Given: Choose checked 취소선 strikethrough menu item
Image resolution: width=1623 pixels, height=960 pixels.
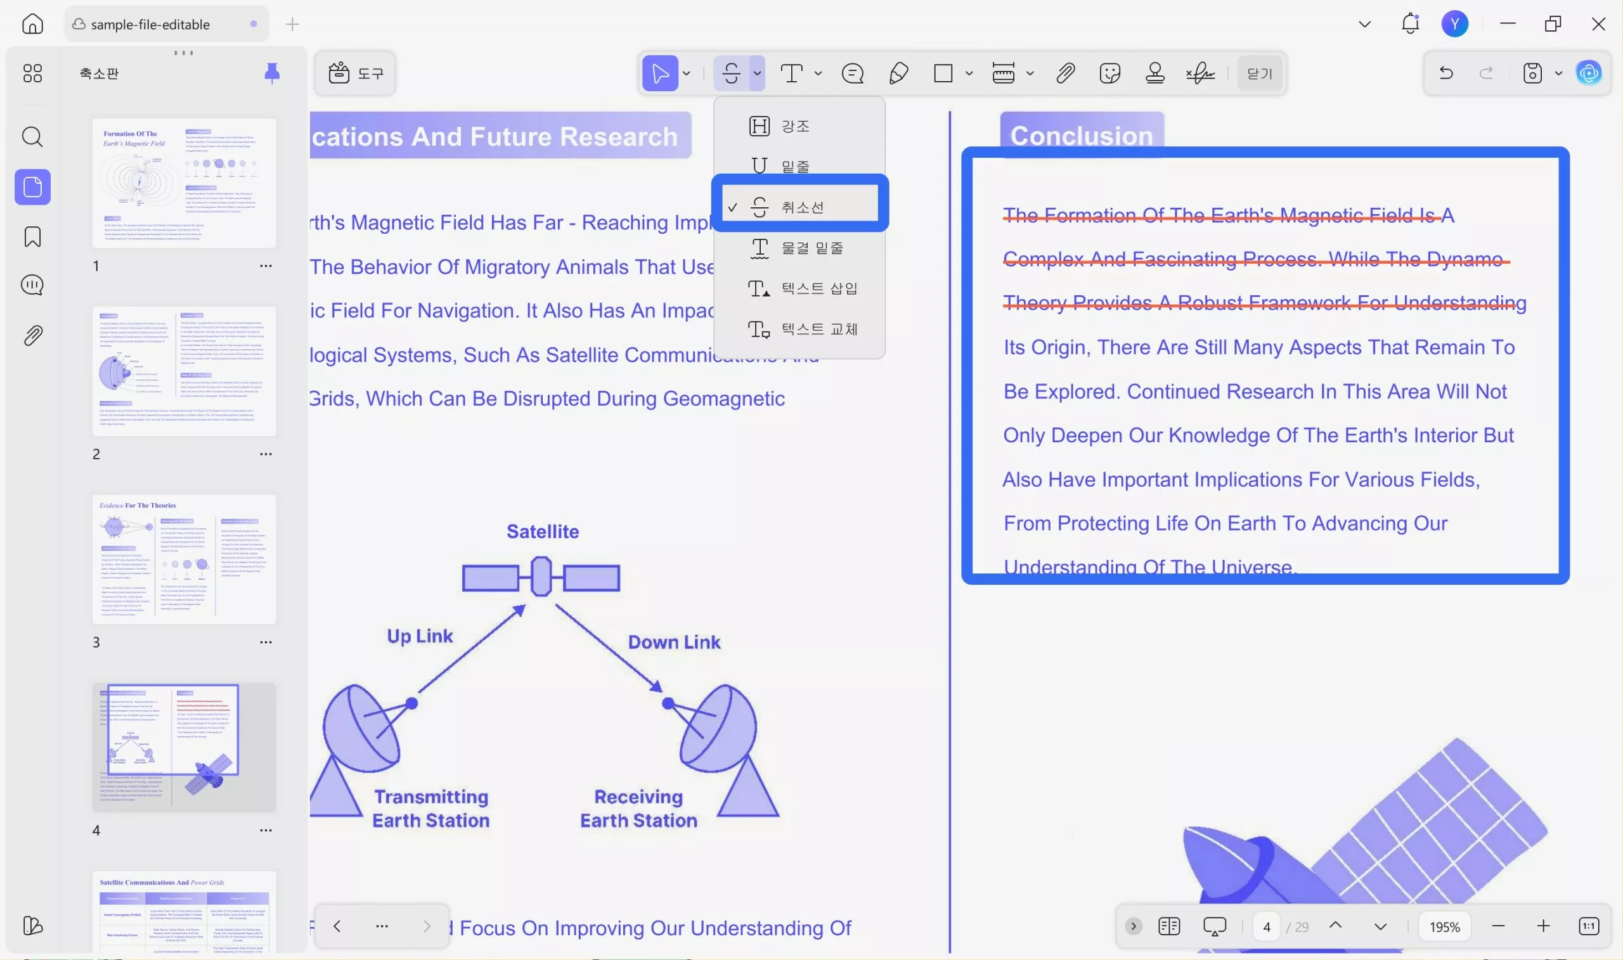Looking at the screenshot, I should pos(799,207).
